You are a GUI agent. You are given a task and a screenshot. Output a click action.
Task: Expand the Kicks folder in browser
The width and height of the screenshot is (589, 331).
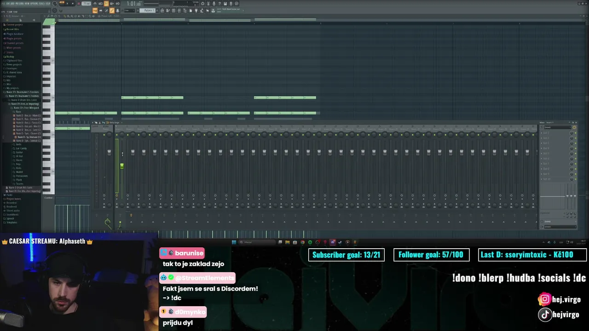19,168
